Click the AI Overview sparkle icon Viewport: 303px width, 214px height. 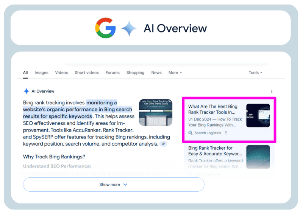26,91
